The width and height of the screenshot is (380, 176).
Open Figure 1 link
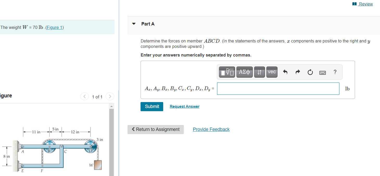54,27
